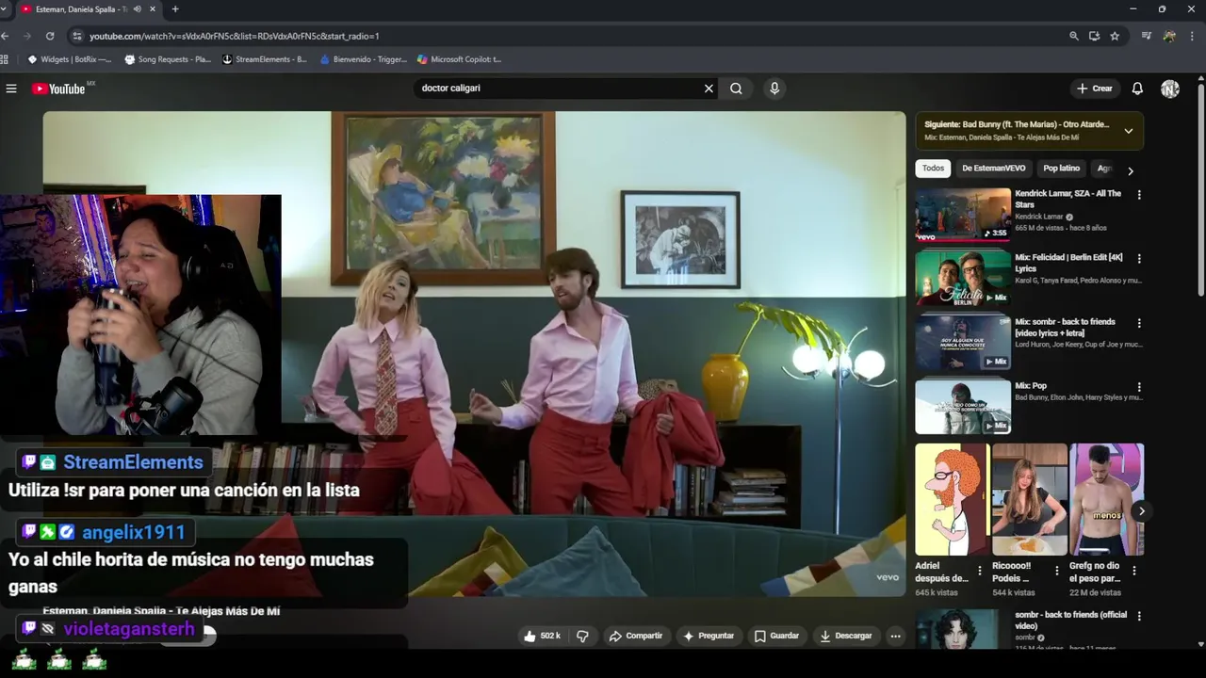Open the 'Adriel después de...' short
This screenshot has height=678, width=1206.
952,499
